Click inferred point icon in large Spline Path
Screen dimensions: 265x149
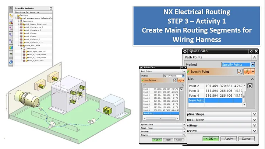247,72
